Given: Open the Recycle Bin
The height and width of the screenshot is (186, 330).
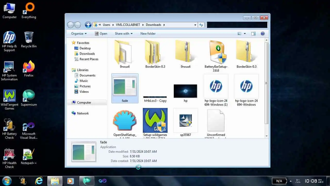Looking at the screenshot, I should click(x=29, y=40).
